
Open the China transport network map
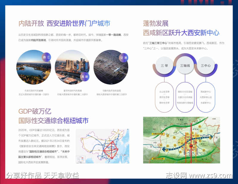(x=102, y=146)
